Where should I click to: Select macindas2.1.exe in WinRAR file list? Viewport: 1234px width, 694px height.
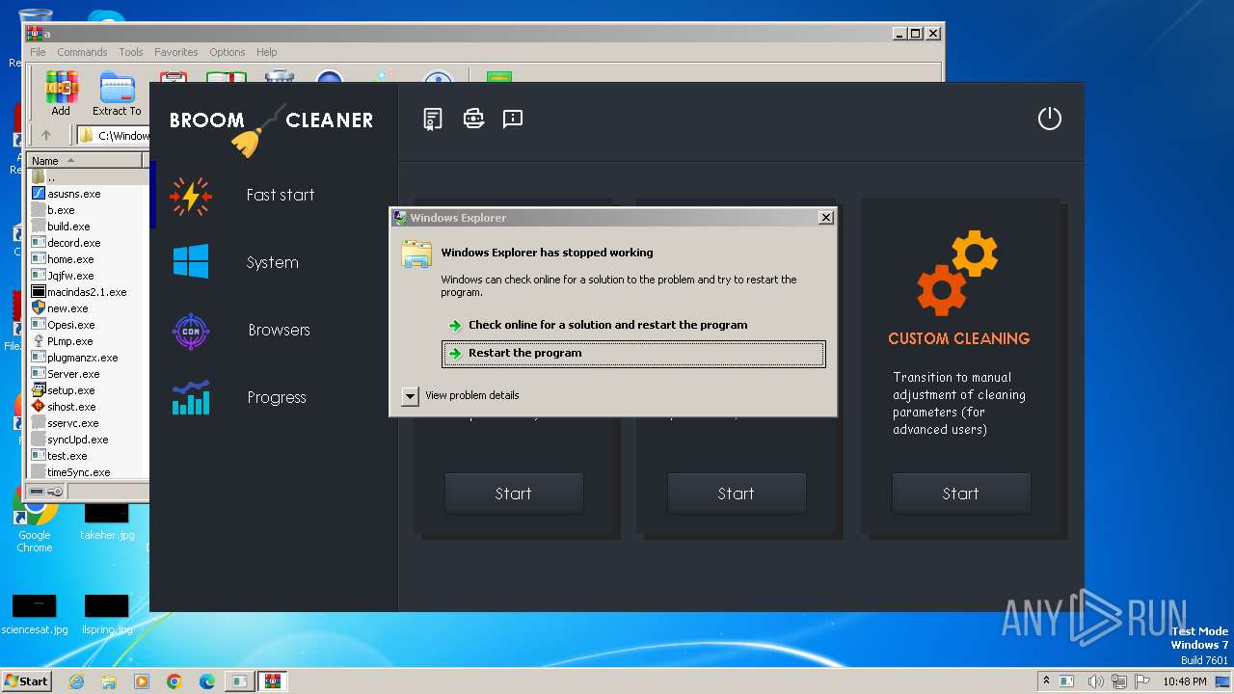pyautogui.click(x=87, y=292)
